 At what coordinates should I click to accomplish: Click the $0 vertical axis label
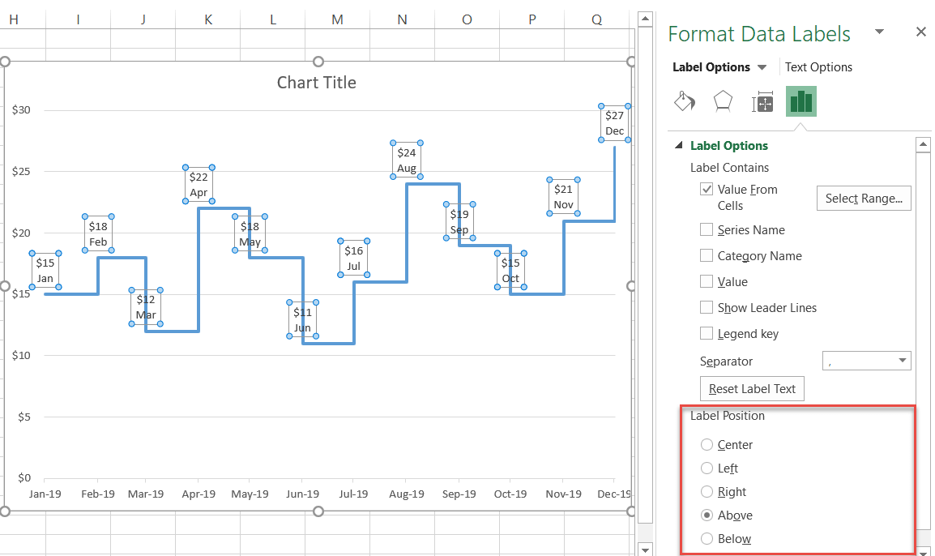23,478
